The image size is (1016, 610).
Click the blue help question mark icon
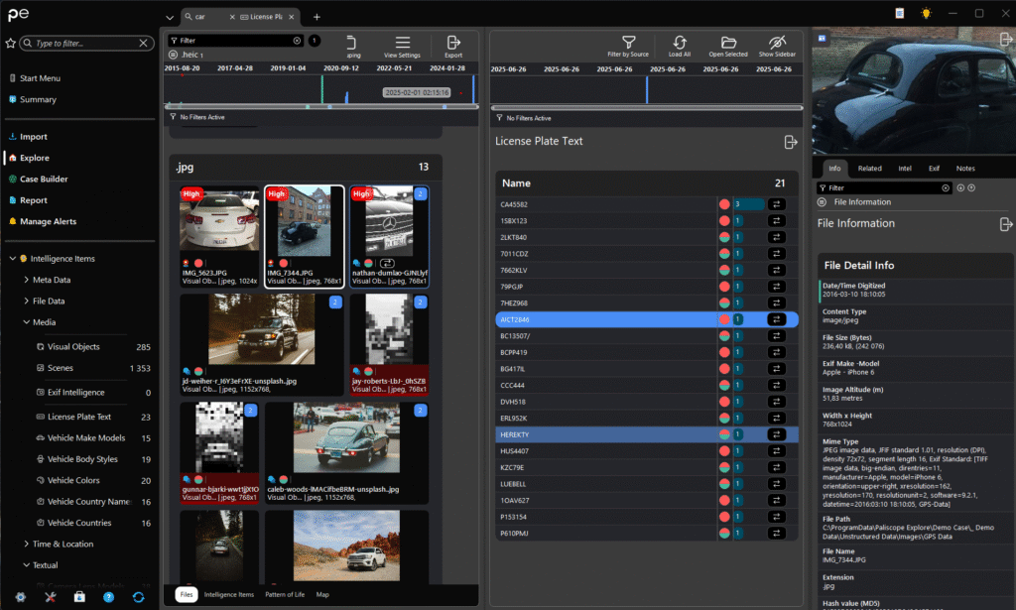(109, 596)
